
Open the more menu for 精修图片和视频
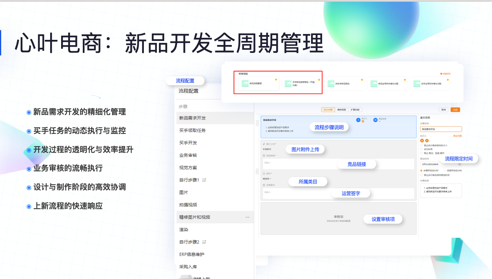pos(247,217)
